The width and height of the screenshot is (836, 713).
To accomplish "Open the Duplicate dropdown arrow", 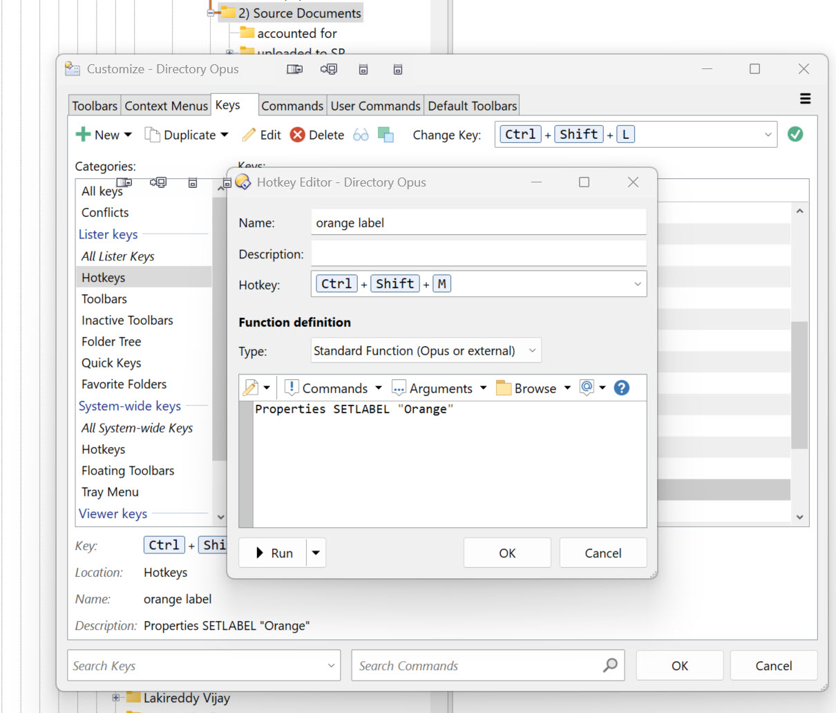I will pyautogui.click(x=224, y=135).
